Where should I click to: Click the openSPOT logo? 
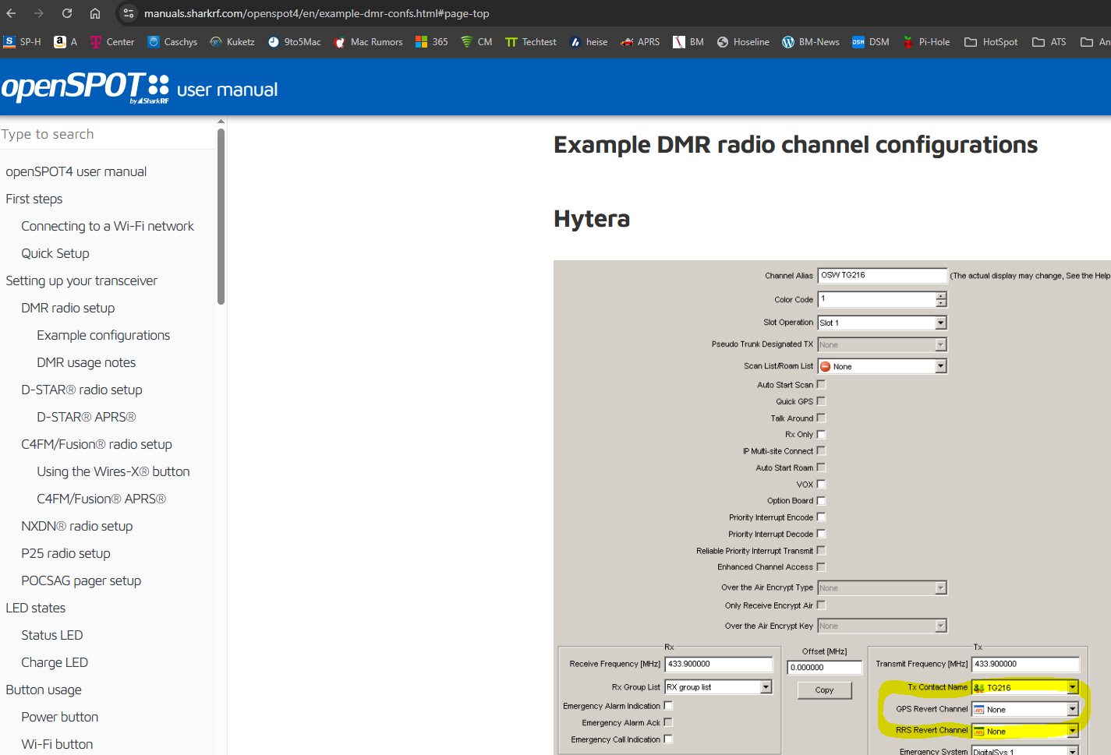click(84, 88)
